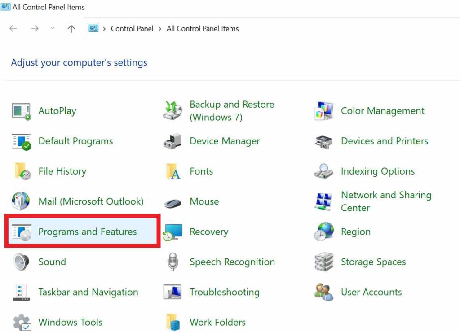Click the Mail (Microsoft Outlook) icon
This screenshot has width=460, height=332.
21,201
